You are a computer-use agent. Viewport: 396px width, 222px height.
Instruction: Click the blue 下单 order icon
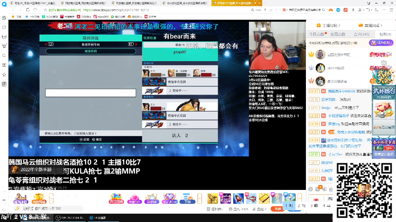click(188, 199)
